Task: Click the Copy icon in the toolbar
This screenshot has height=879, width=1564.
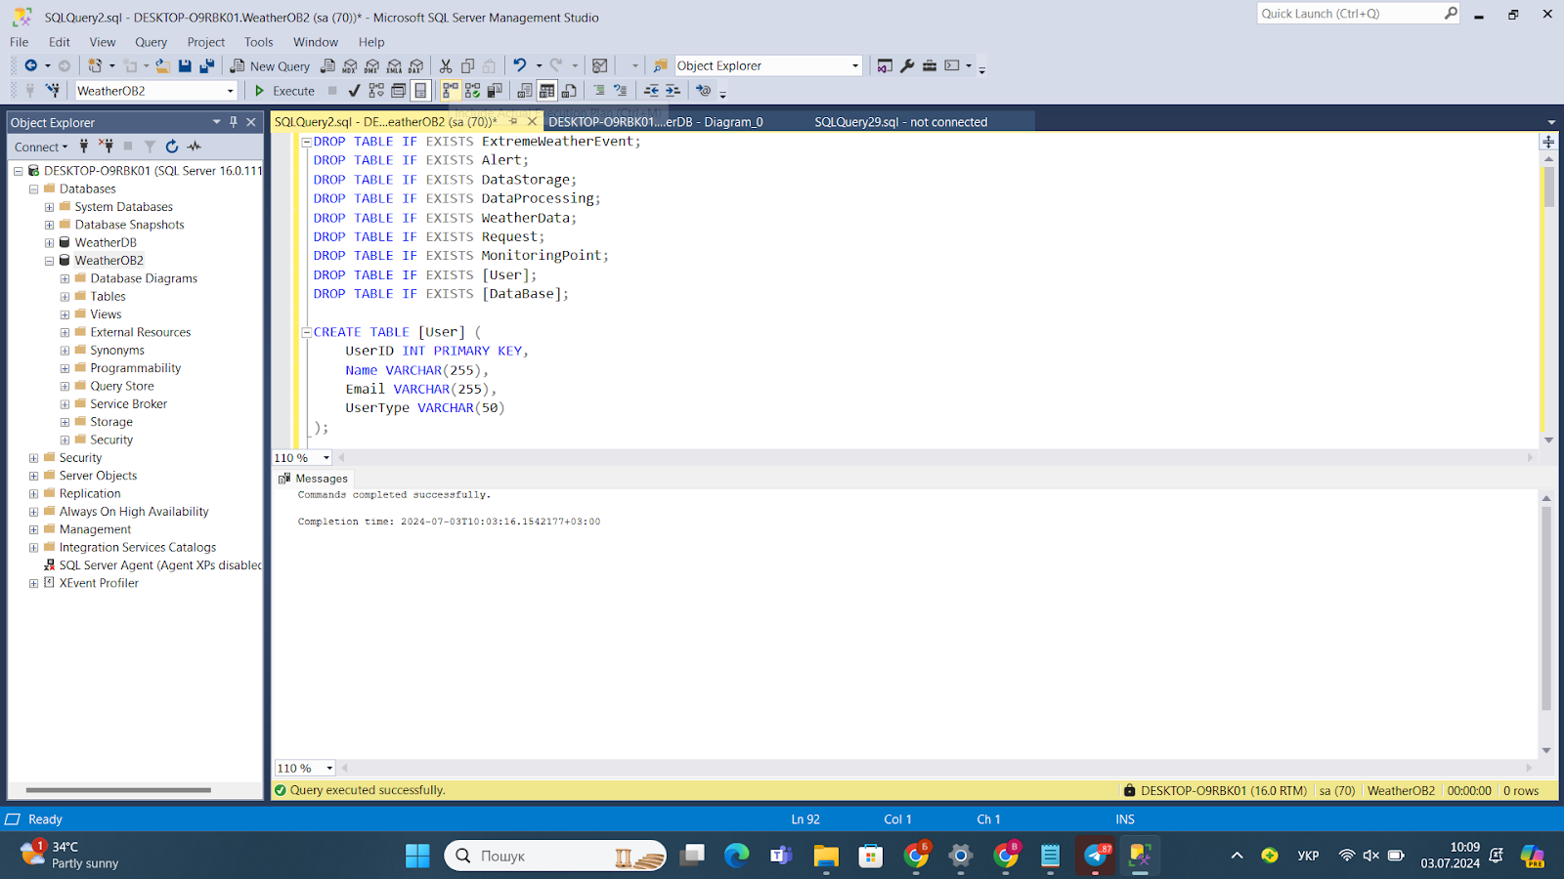Action: click(468, 66)
